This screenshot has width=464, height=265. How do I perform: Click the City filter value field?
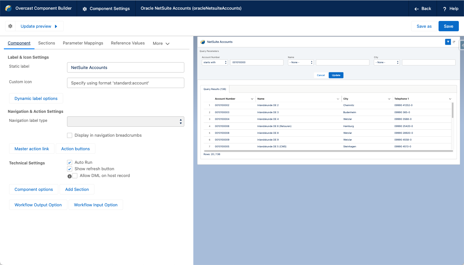429,62
